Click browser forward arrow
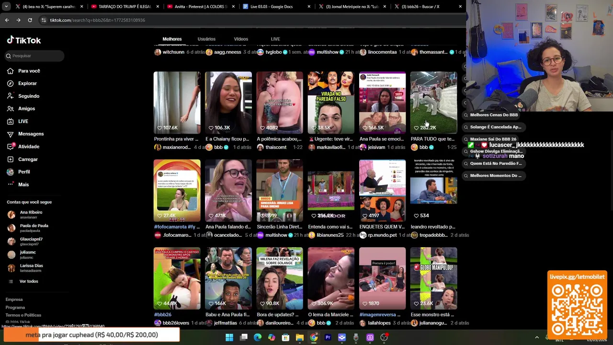The image size is (613, 345). (x=18, y=20)
